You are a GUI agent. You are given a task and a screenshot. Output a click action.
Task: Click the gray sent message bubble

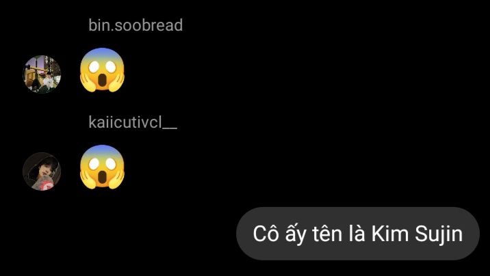click(358, 234)
